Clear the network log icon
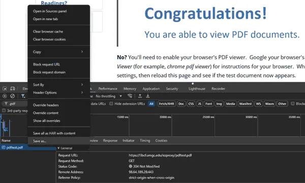Screen dimensions: 305x183 coord(12,96)
